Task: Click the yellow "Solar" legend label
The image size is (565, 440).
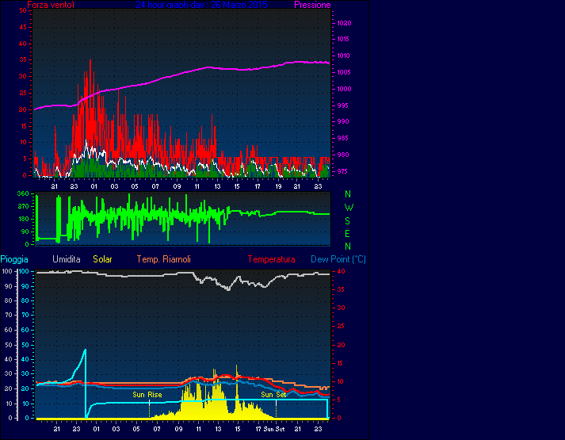Action: coord(102,259)
